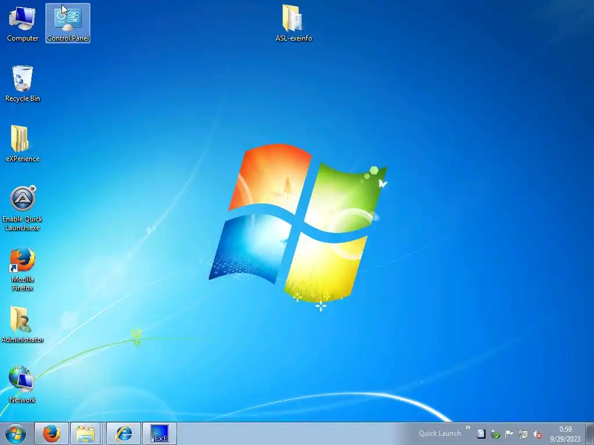Select the Recycle Bin icon

point(23,83)
